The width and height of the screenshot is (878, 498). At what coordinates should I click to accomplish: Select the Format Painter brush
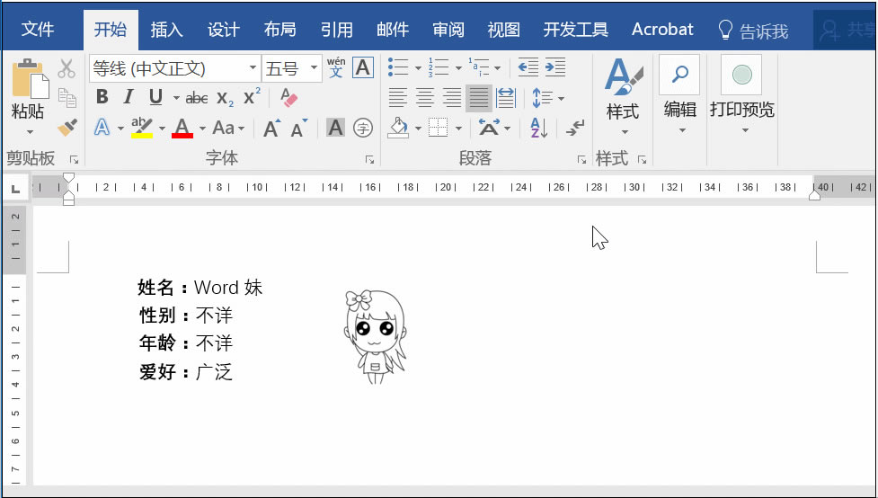point(67,128)
